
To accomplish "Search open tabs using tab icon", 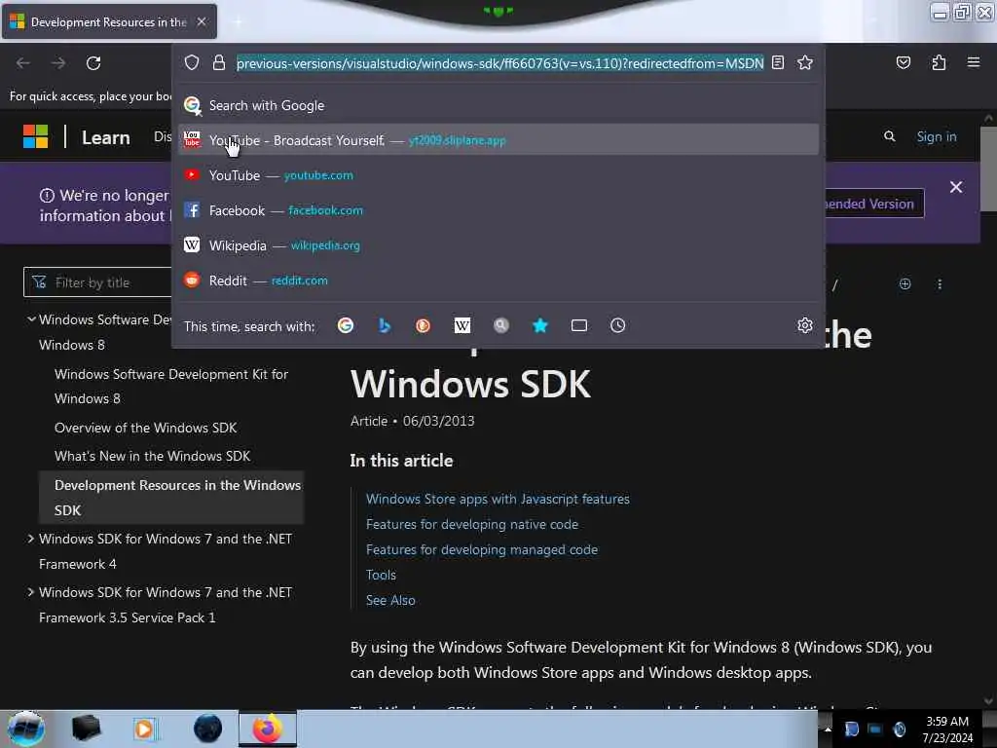I will 578,325.
